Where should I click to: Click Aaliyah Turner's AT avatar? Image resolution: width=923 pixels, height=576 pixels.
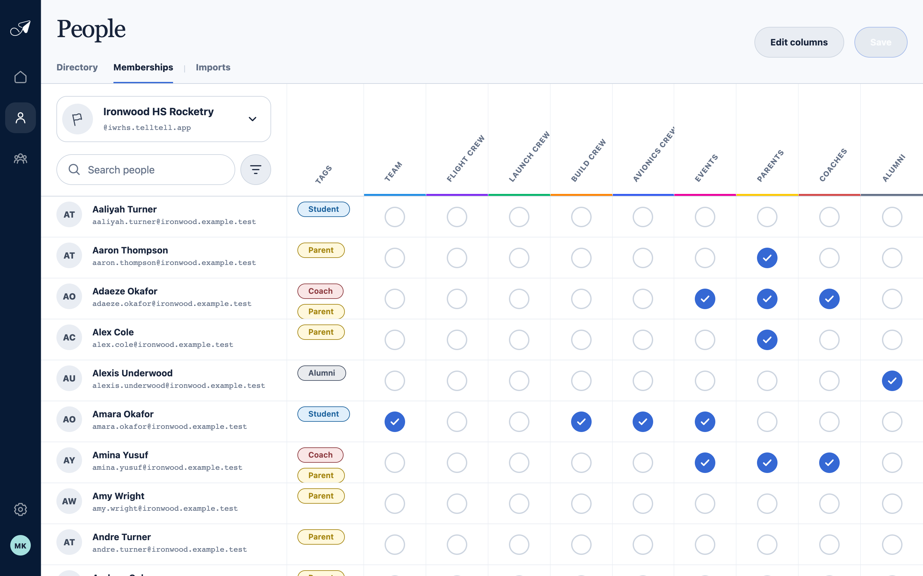pyautogui.click(x=69, y=214)
